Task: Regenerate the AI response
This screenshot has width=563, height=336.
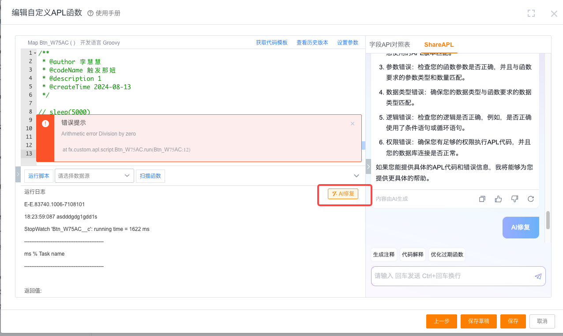Action: pyautogui.click(x=531, y=199)
